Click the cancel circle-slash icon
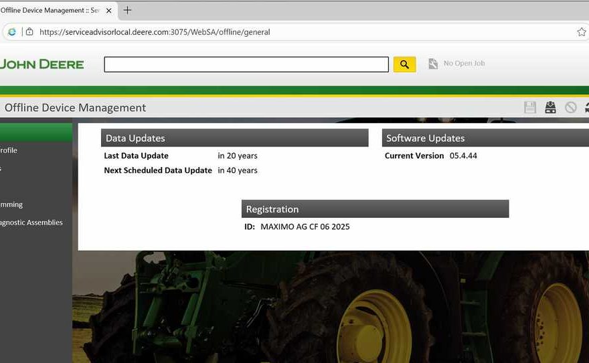The height and width of the screenshot is (363, 589). [570, 108]
